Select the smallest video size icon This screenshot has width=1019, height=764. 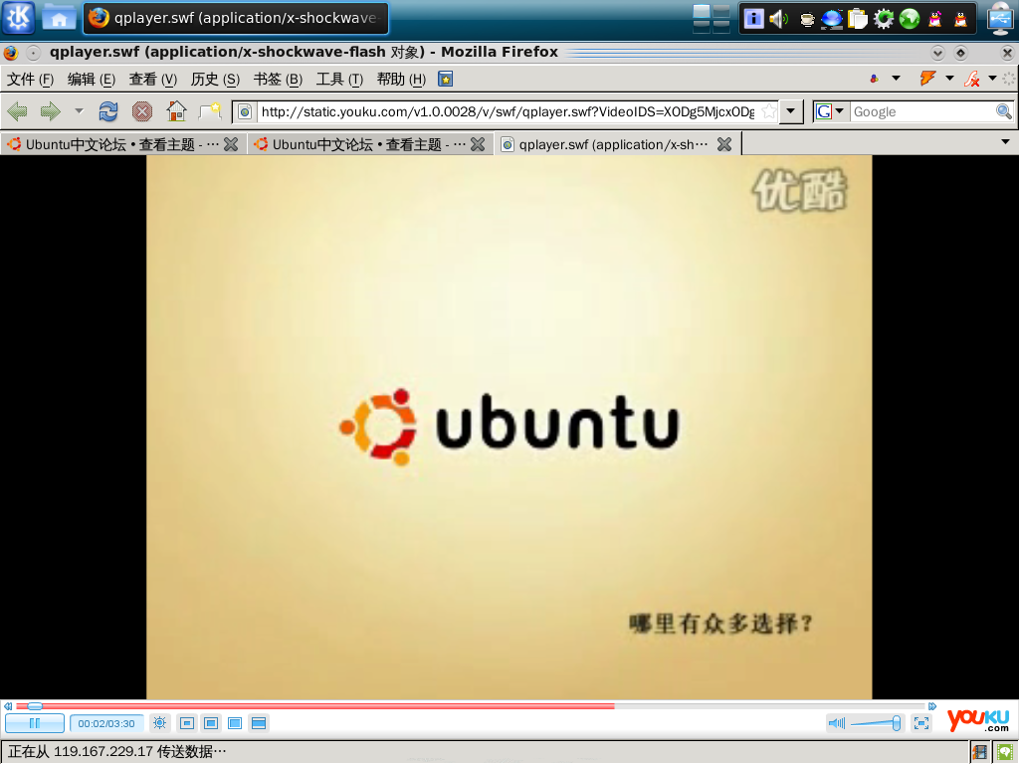(187, 723)
